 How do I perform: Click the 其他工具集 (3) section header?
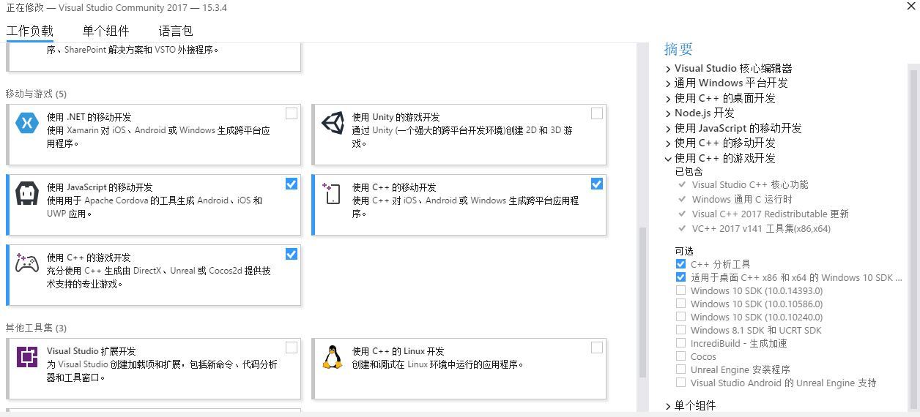(x=36, y=328)
